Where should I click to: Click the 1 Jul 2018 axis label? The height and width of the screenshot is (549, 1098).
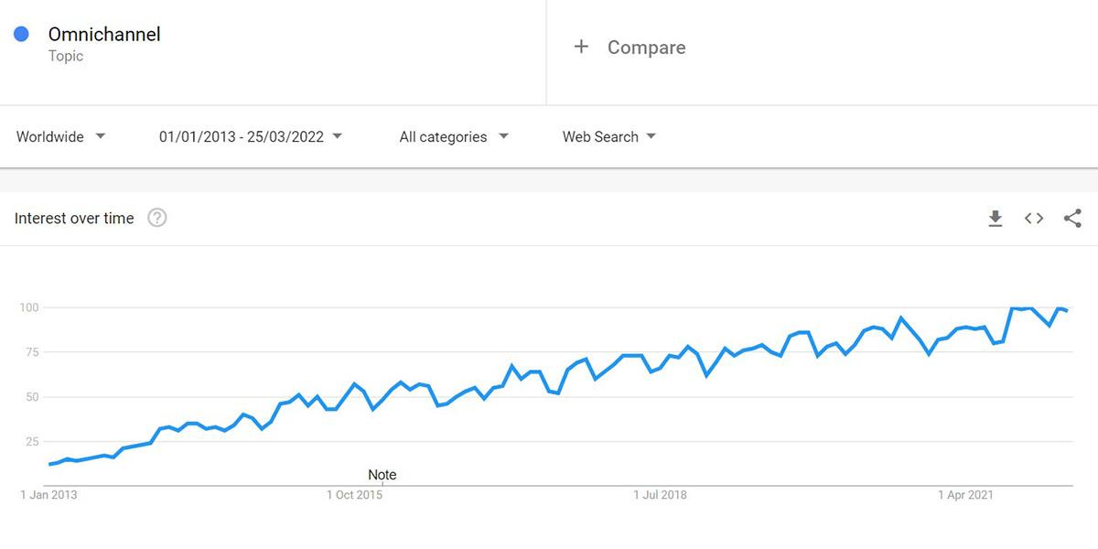pyautogui.click(x=660, y=495)
